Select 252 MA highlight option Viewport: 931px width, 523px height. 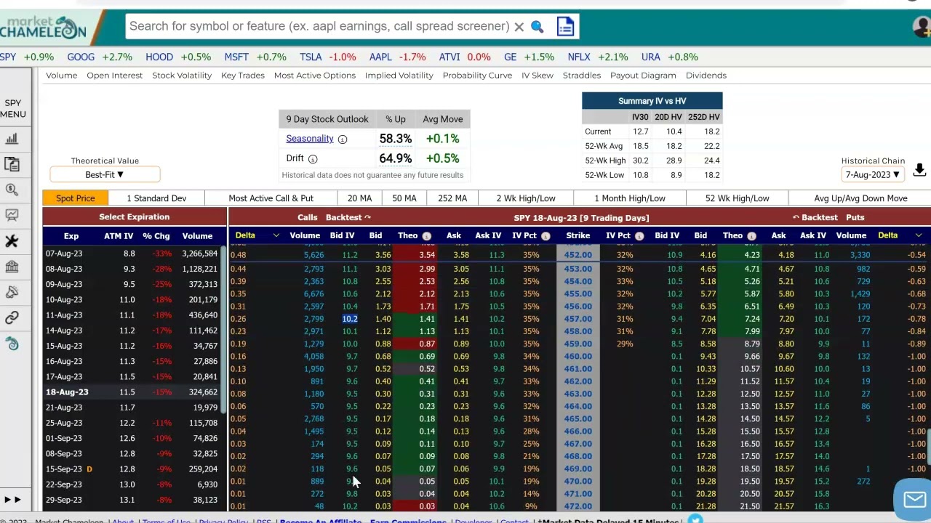(452, 198)
